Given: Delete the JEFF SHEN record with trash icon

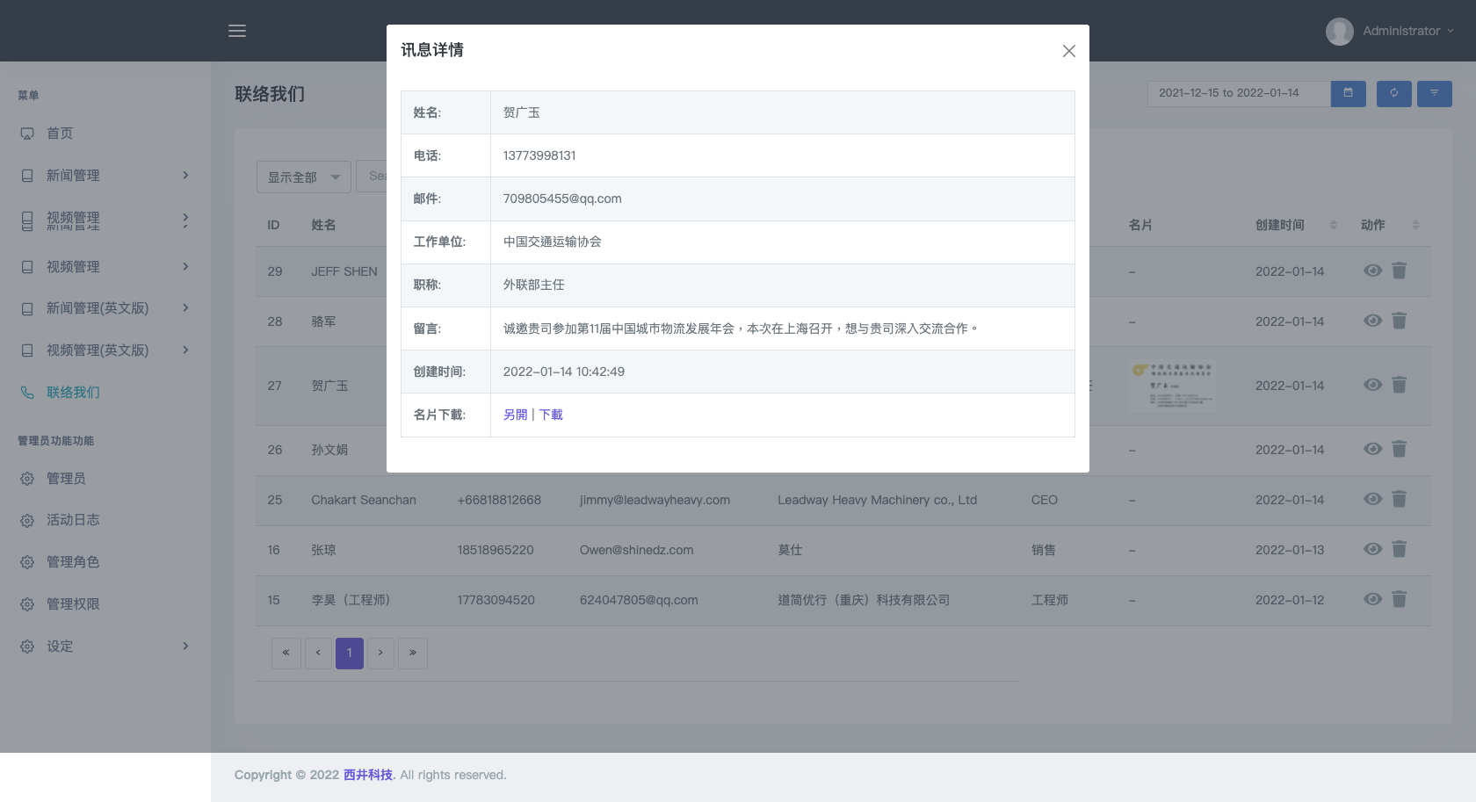Looking at the screenshot, I should [x=1400, y=271].
